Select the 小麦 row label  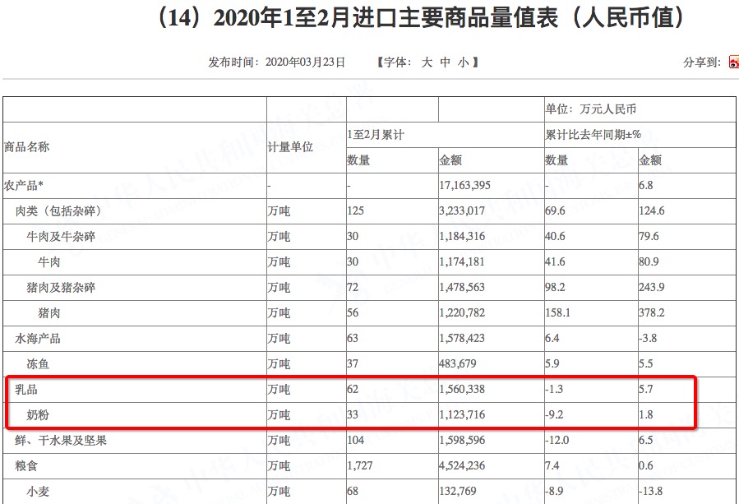coord(38,492)
